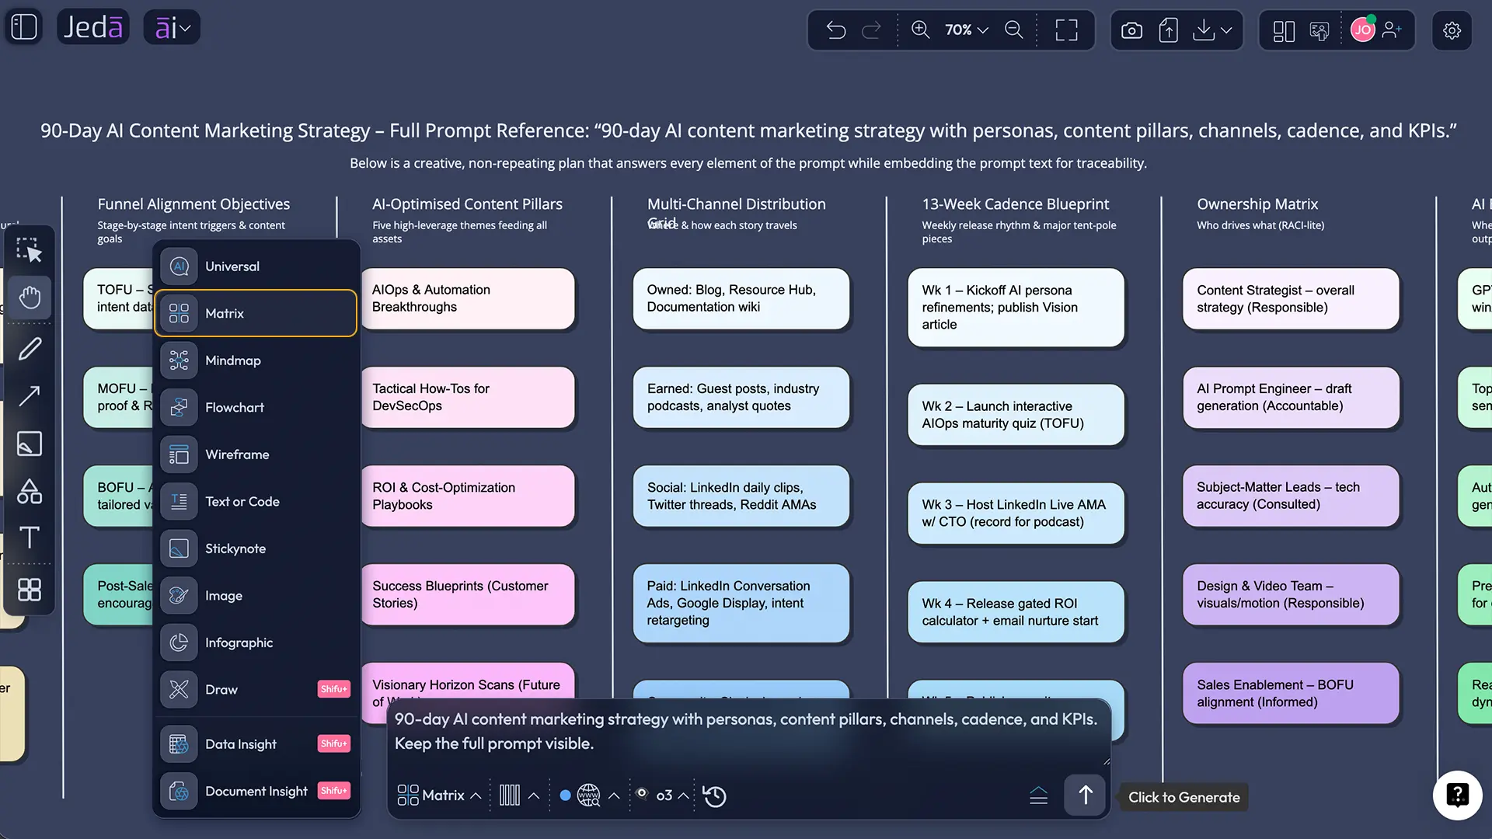The width and height of the screenshot is (1492, 839).
Task: Take a canvas snapshot with camera icon
Action: coord(1131,30)
